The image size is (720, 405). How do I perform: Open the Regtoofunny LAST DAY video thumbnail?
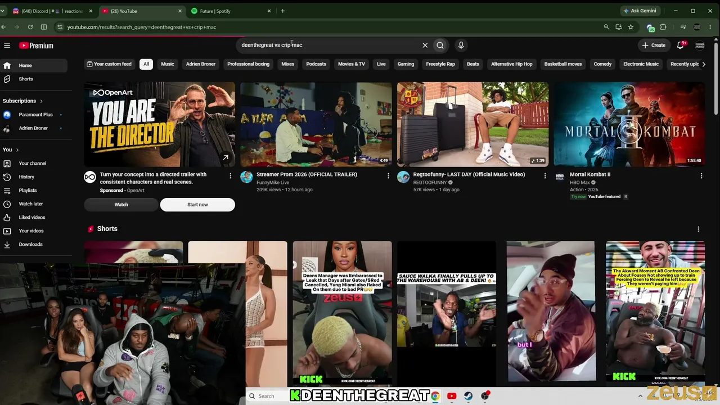tap(472, 124)
